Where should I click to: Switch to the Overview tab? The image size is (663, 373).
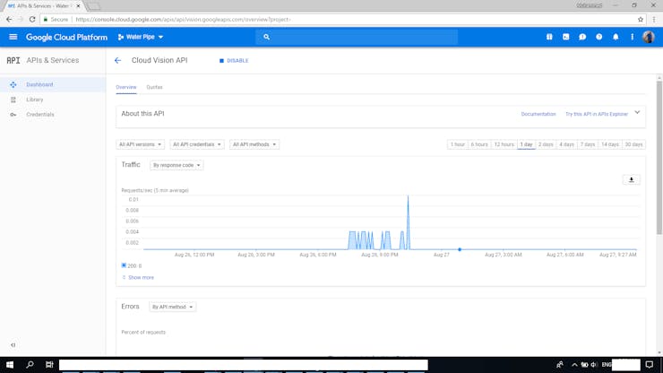126,87
